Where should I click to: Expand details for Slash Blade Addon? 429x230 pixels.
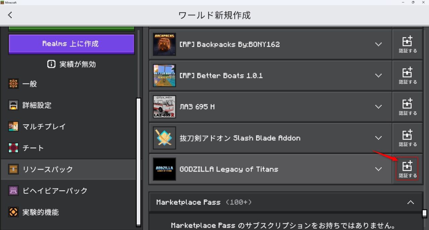378,138
